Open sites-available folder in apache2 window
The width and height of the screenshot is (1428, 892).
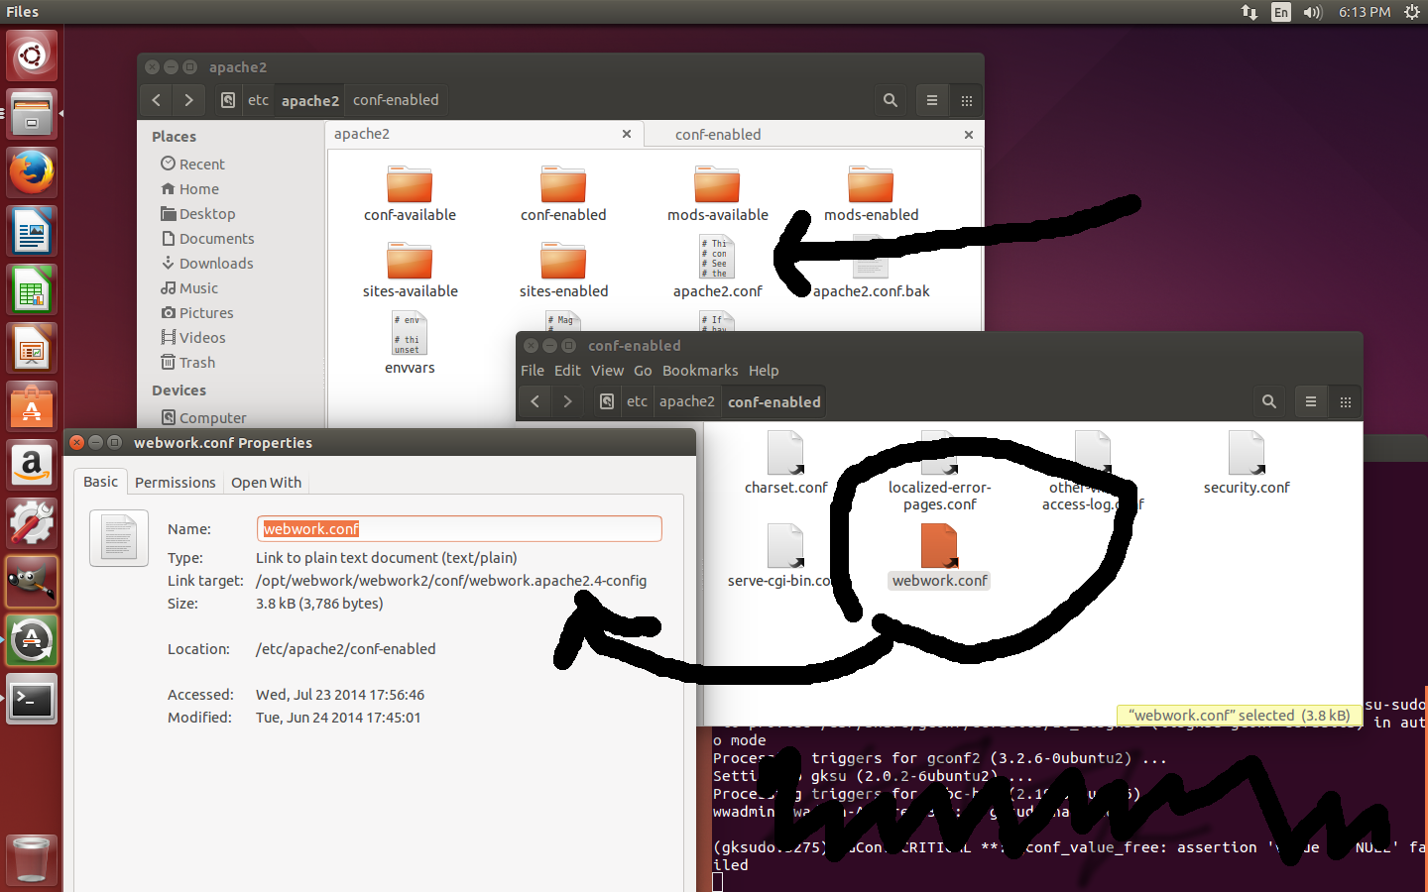pyautogui.click(x=410, y=271)
